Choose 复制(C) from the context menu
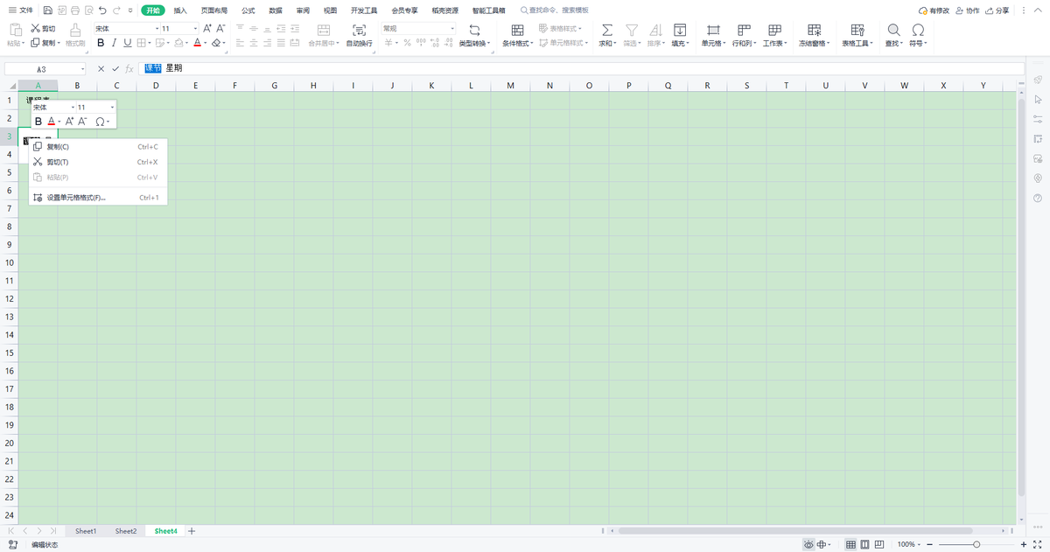The image size is (1050, 552). (58, 147)
